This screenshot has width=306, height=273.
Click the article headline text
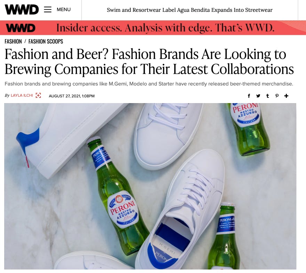point(149,62)
